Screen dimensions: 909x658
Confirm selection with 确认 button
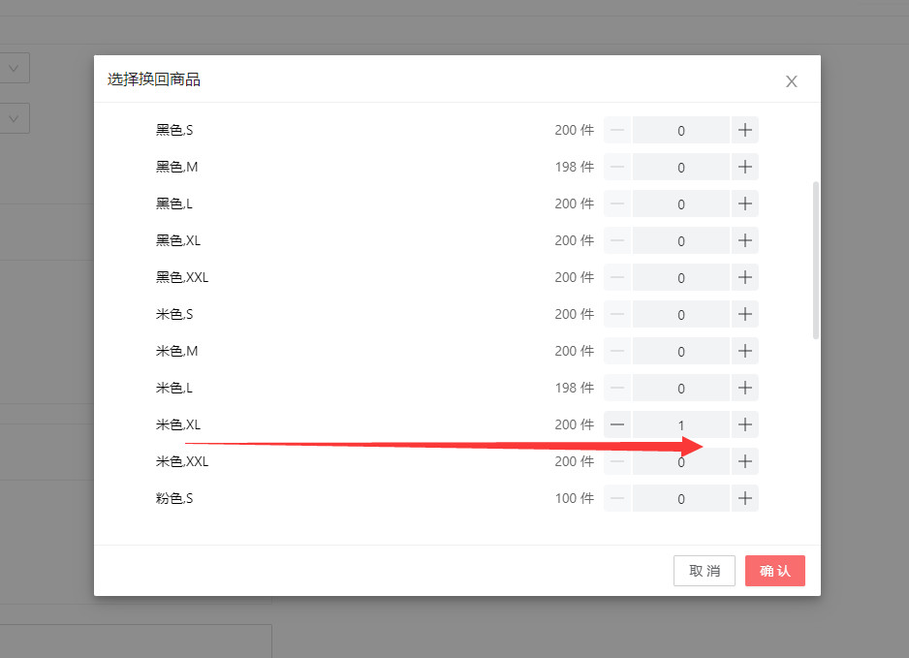[x=774, y=571]
